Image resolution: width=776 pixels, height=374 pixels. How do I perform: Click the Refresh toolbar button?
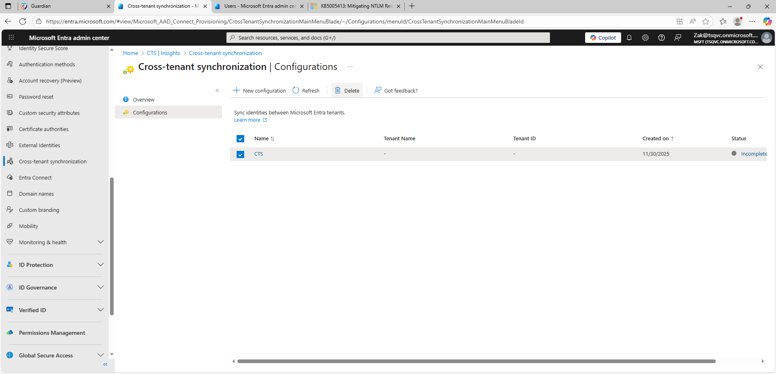pos(306,91)
